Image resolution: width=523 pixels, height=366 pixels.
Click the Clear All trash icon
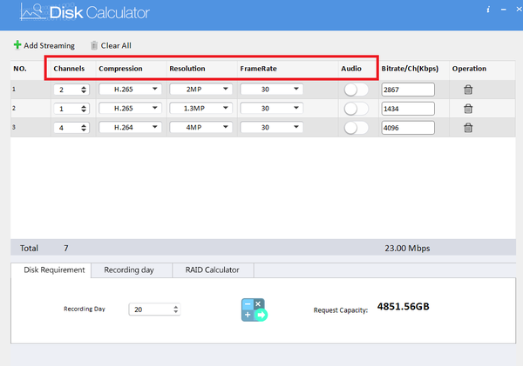94,45
